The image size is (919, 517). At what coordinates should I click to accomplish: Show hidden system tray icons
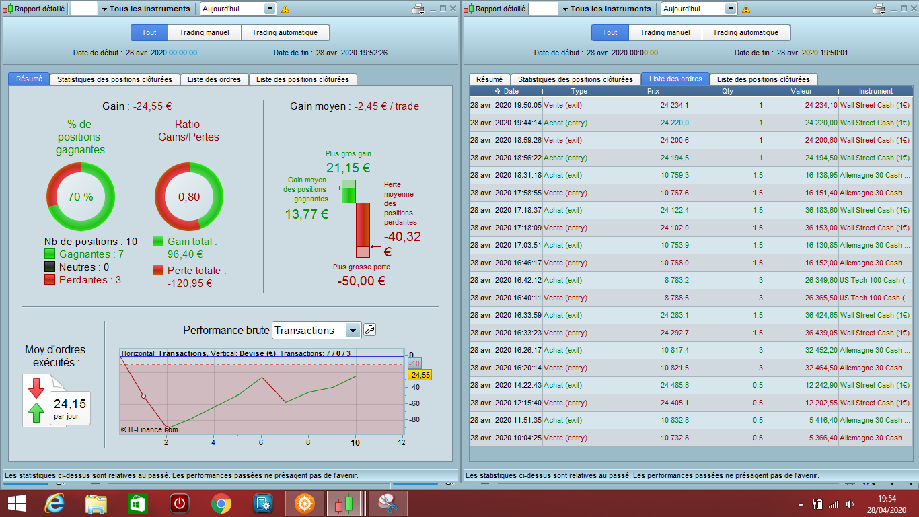click(x=801, y=504)
